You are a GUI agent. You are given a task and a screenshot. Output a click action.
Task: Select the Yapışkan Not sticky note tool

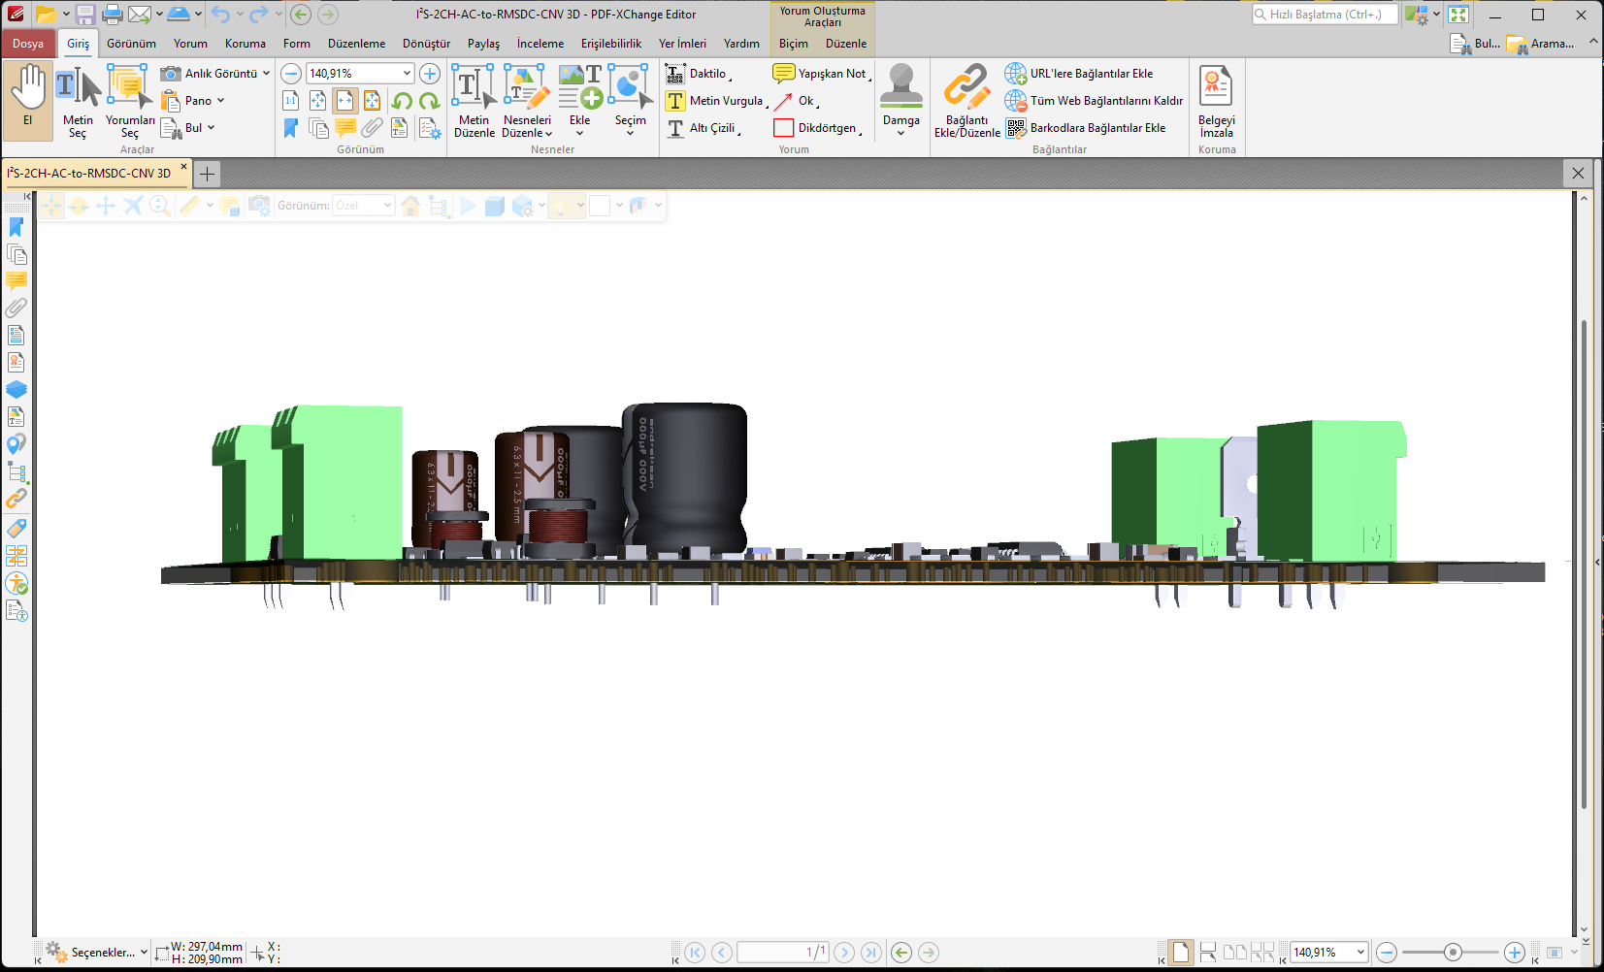tap(821, 74)
